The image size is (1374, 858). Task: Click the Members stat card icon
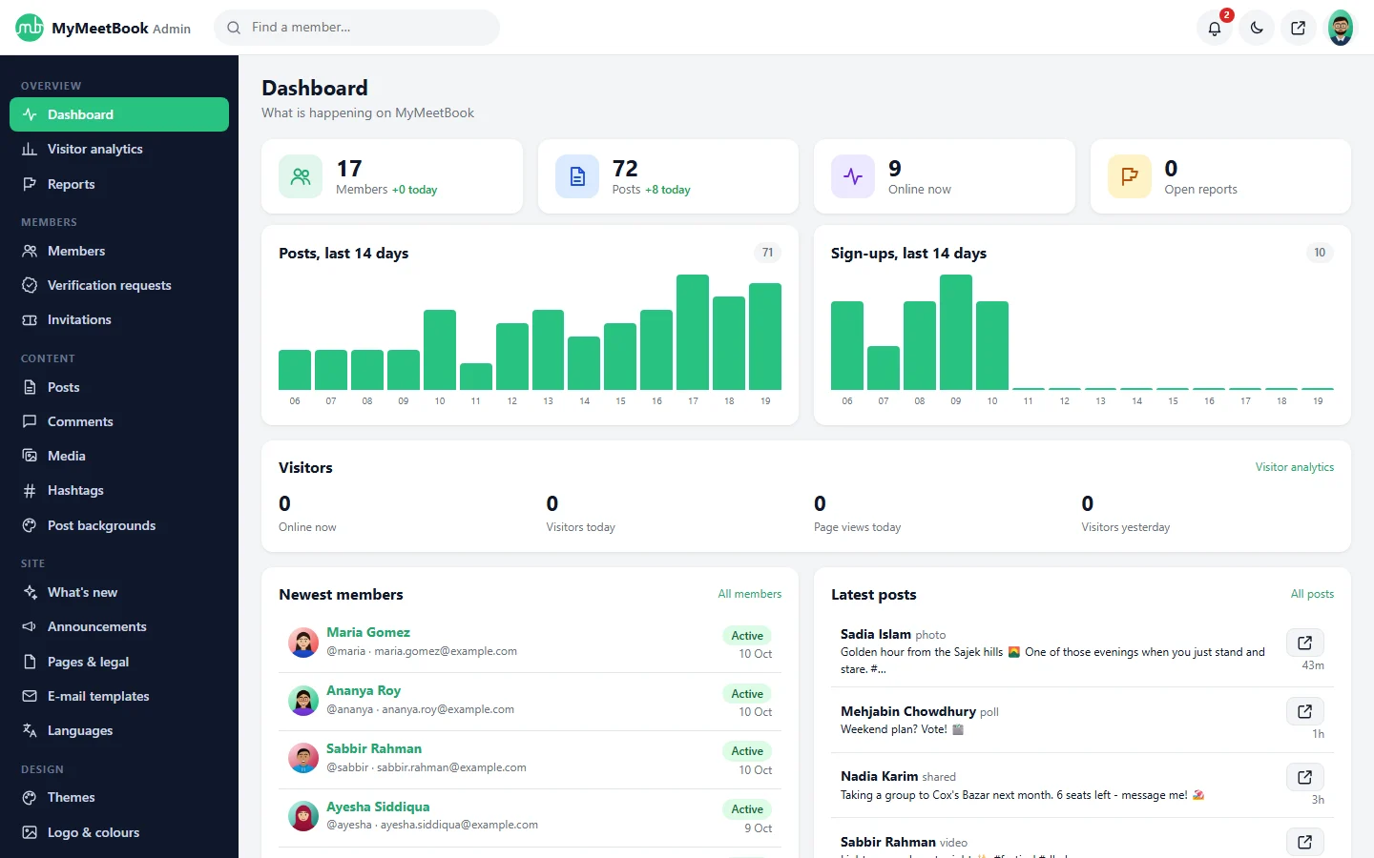(x=301, y=176)
